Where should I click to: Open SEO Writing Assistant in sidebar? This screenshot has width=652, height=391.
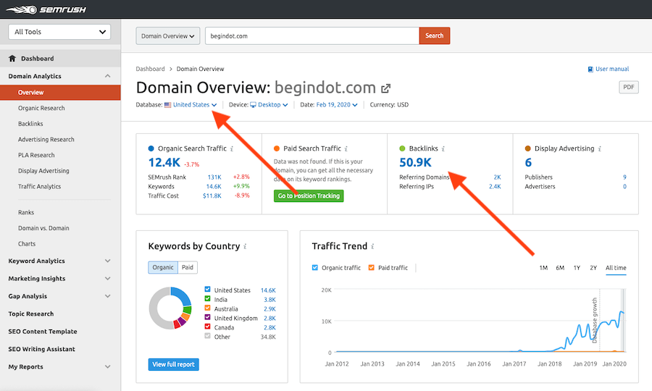[x=41, y=349]
